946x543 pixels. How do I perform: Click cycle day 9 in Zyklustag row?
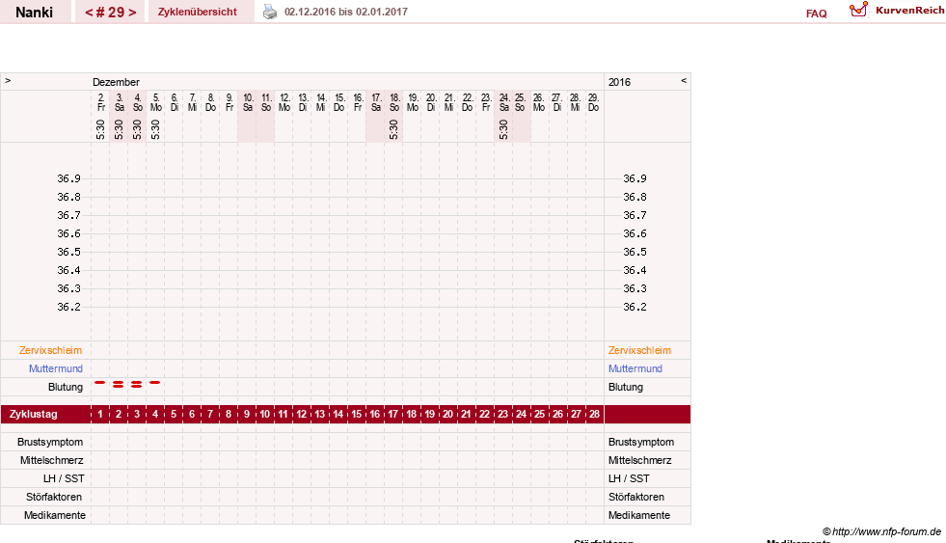(x=247, y=415)
